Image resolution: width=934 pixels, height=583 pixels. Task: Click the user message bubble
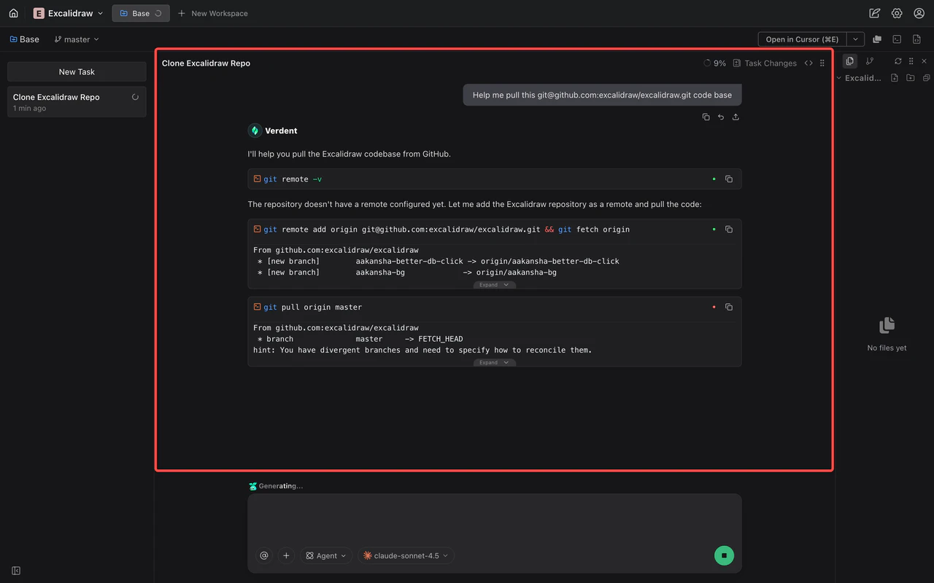[x=602, y=95]
